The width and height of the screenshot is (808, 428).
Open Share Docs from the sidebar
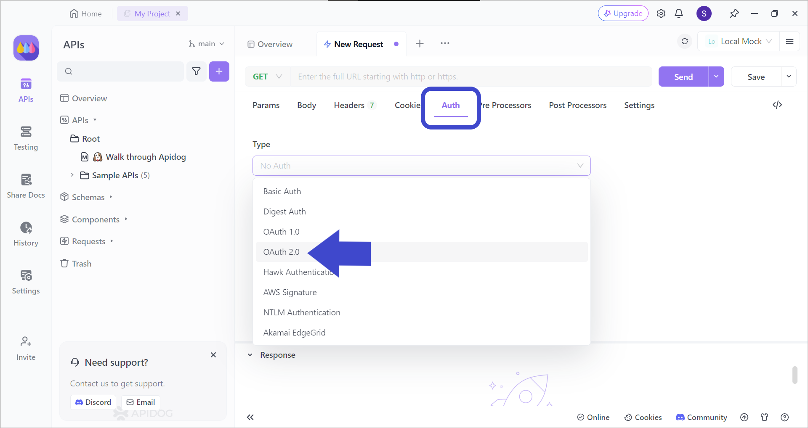[26, 186]
